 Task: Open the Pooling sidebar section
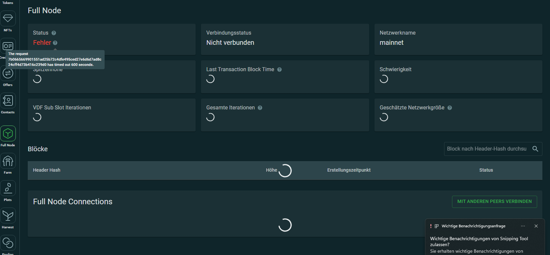8,243
